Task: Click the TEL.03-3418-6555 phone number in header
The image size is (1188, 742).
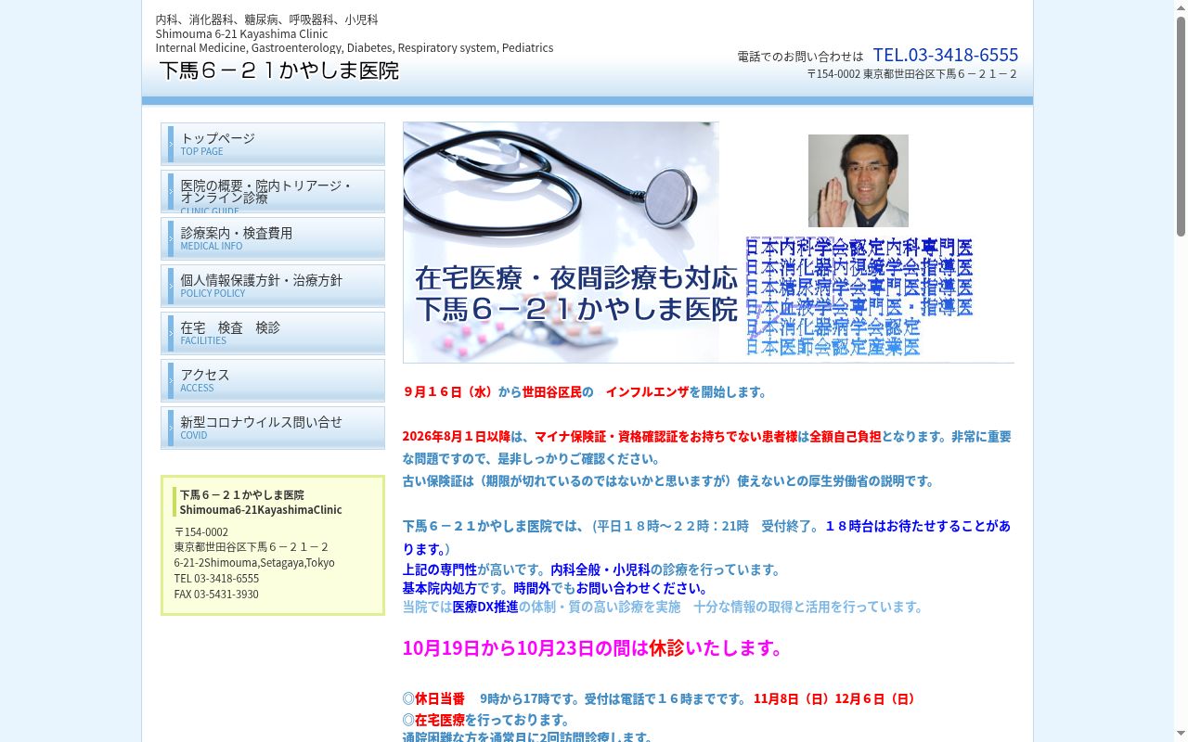Action: click(945, 55)
